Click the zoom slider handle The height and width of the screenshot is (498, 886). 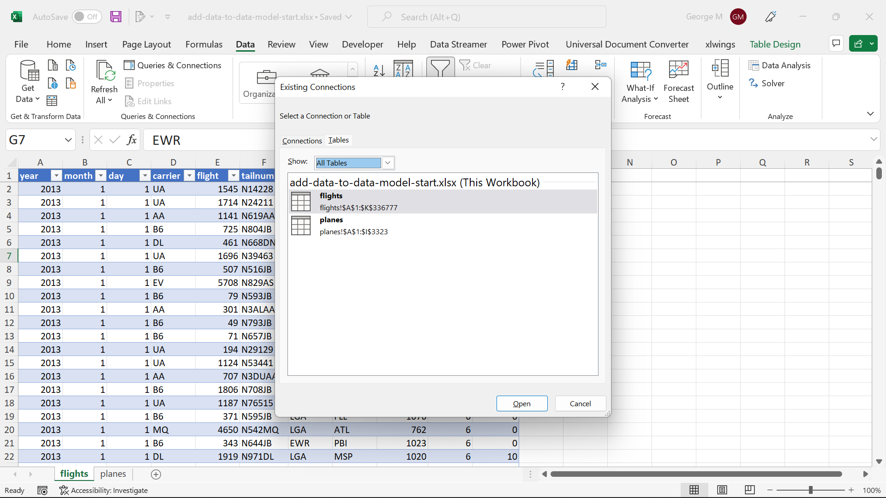[x=810, y=490]
